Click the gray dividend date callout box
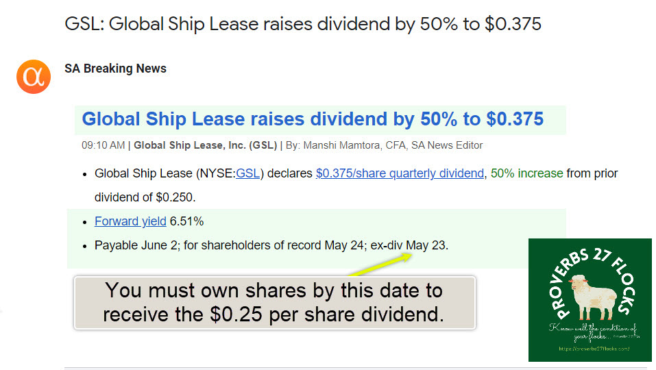Image resolution: width=656 pixels, height=370 pixels. 274,302
